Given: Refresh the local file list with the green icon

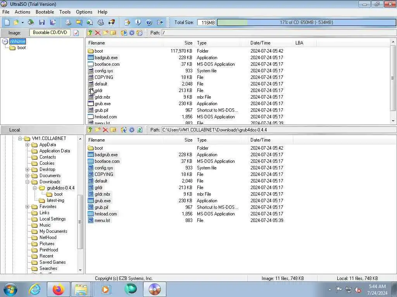Looking at the screenshot, I should (140, 130).
